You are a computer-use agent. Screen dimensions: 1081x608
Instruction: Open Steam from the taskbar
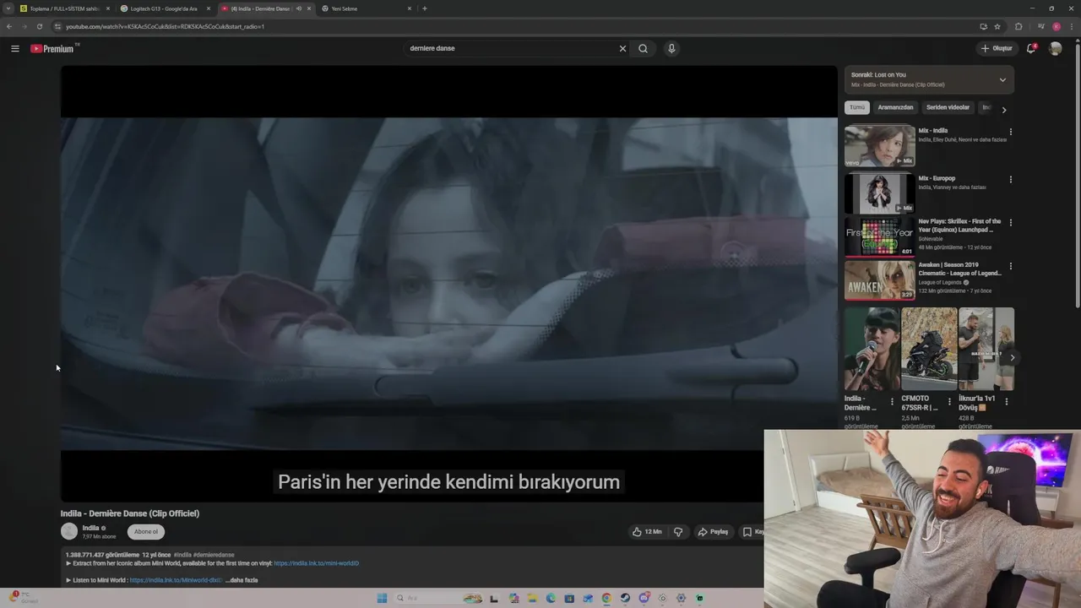coord(625,598)
